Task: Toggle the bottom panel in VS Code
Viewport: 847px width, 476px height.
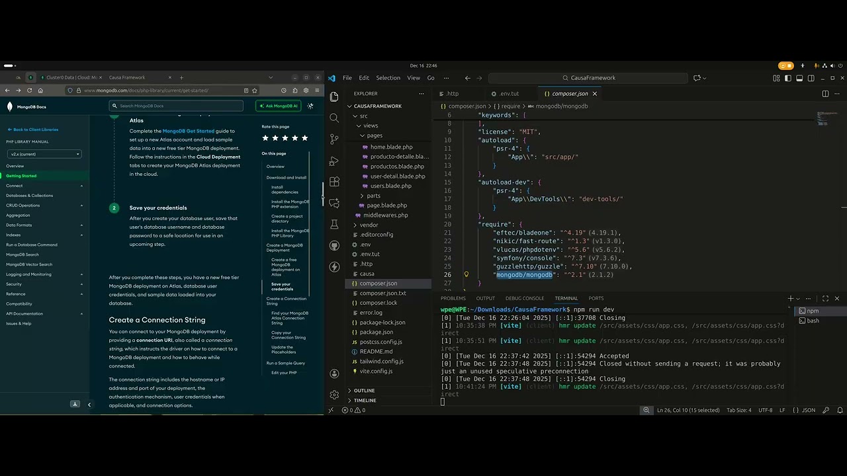Action: coord(799,78)
